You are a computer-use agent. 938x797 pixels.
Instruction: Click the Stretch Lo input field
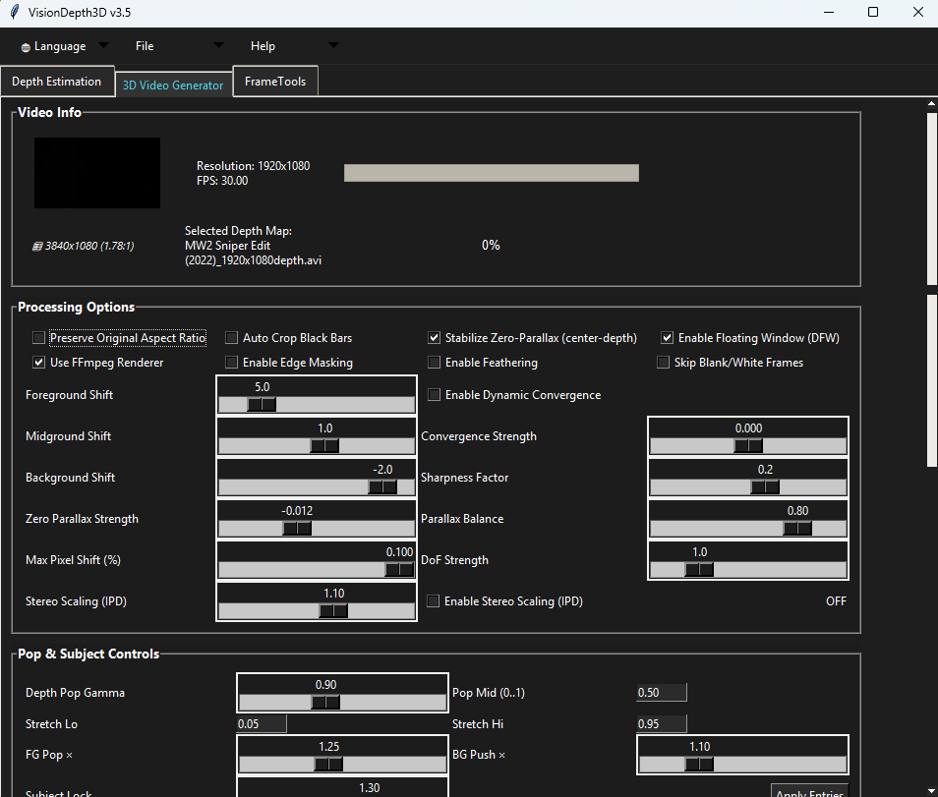(x=262, y=724)
